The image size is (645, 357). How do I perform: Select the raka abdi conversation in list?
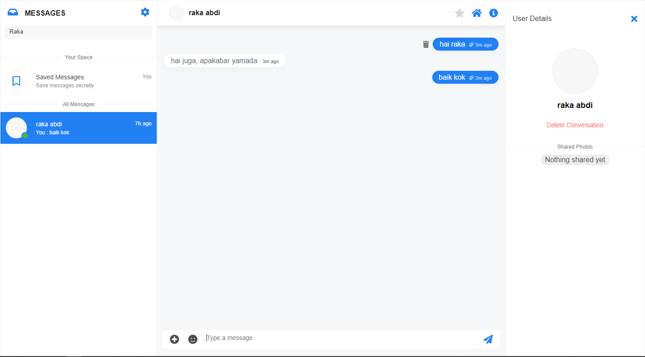(x=78, y=128)
